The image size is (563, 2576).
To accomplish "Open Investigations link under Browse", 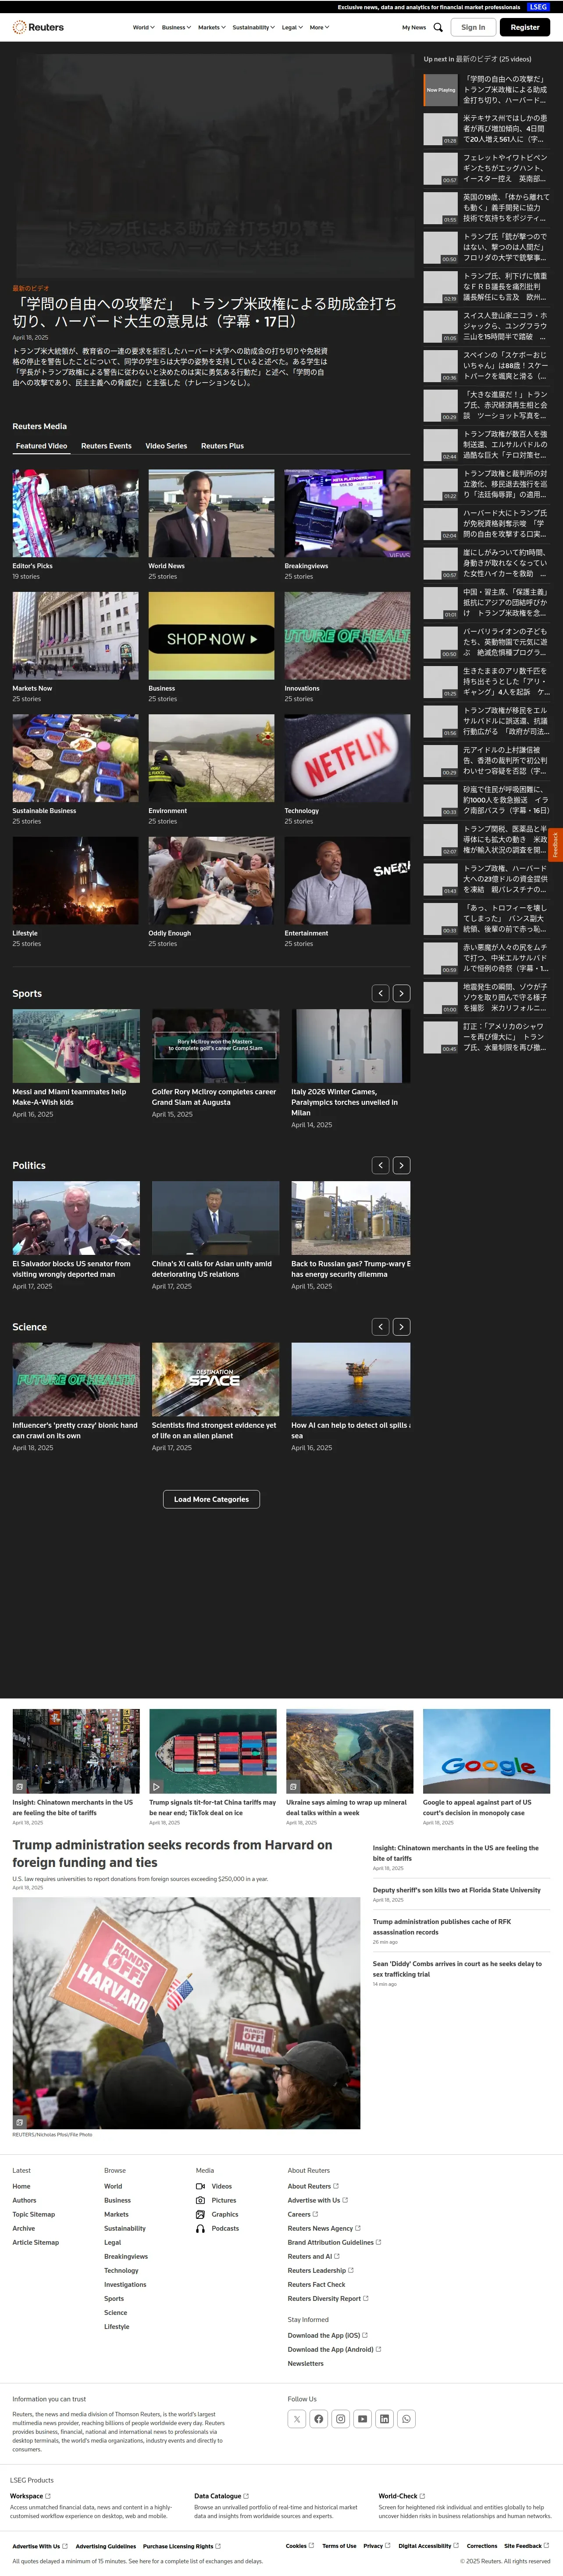I will click(125, 2284).
